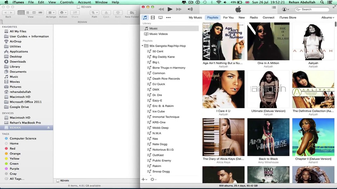This screenshot has height=189, width=337.
Task: Select Music in the iTunes Library sidebar
Action: click(x=170, y=28)
